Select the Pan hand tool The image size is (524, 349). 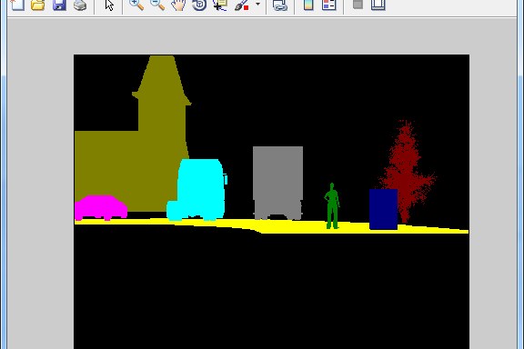pyautogui.click(x=178, y=5)
